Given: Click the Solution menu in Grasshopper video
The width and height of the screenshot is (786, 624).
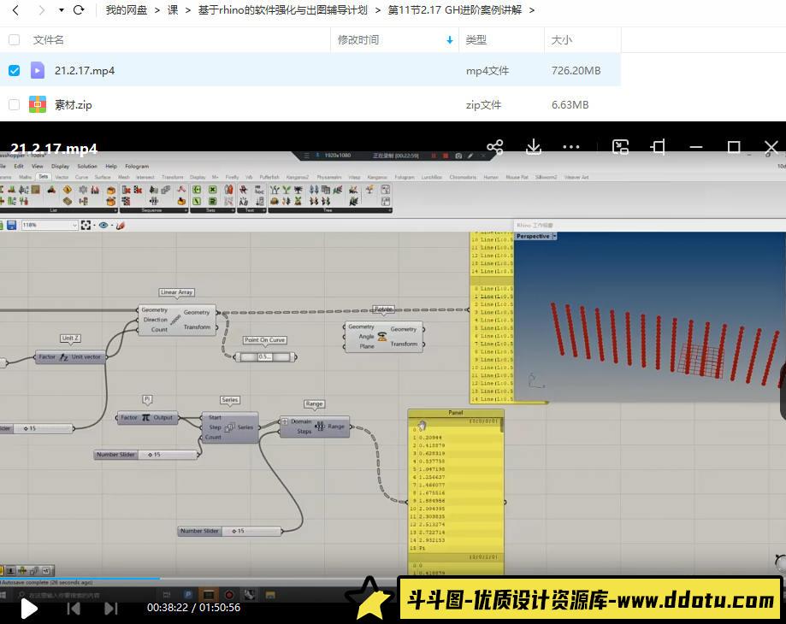Looking at the screenshot, I should tap(86, 167).
